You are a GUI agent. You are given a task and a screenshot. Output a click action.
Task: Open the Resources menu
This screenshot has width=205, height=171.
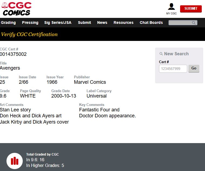point(123,22)
